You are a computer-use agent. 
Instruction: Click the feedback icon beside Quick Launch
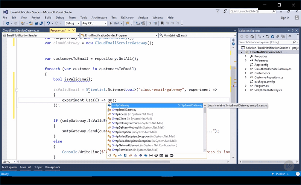point(225,11)
